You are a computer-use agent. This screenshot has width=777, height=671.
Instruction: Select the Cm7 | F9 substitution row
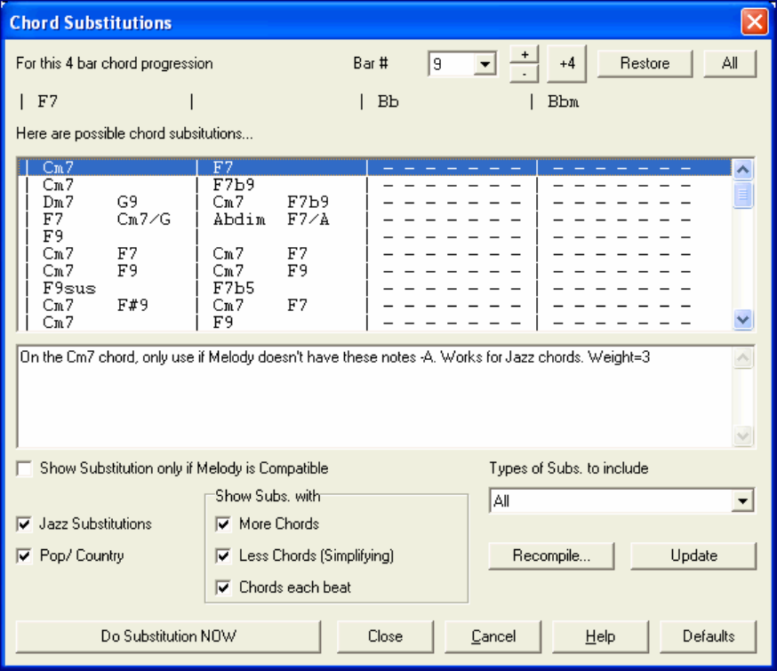pyautogui.click(x=375, y=323)
